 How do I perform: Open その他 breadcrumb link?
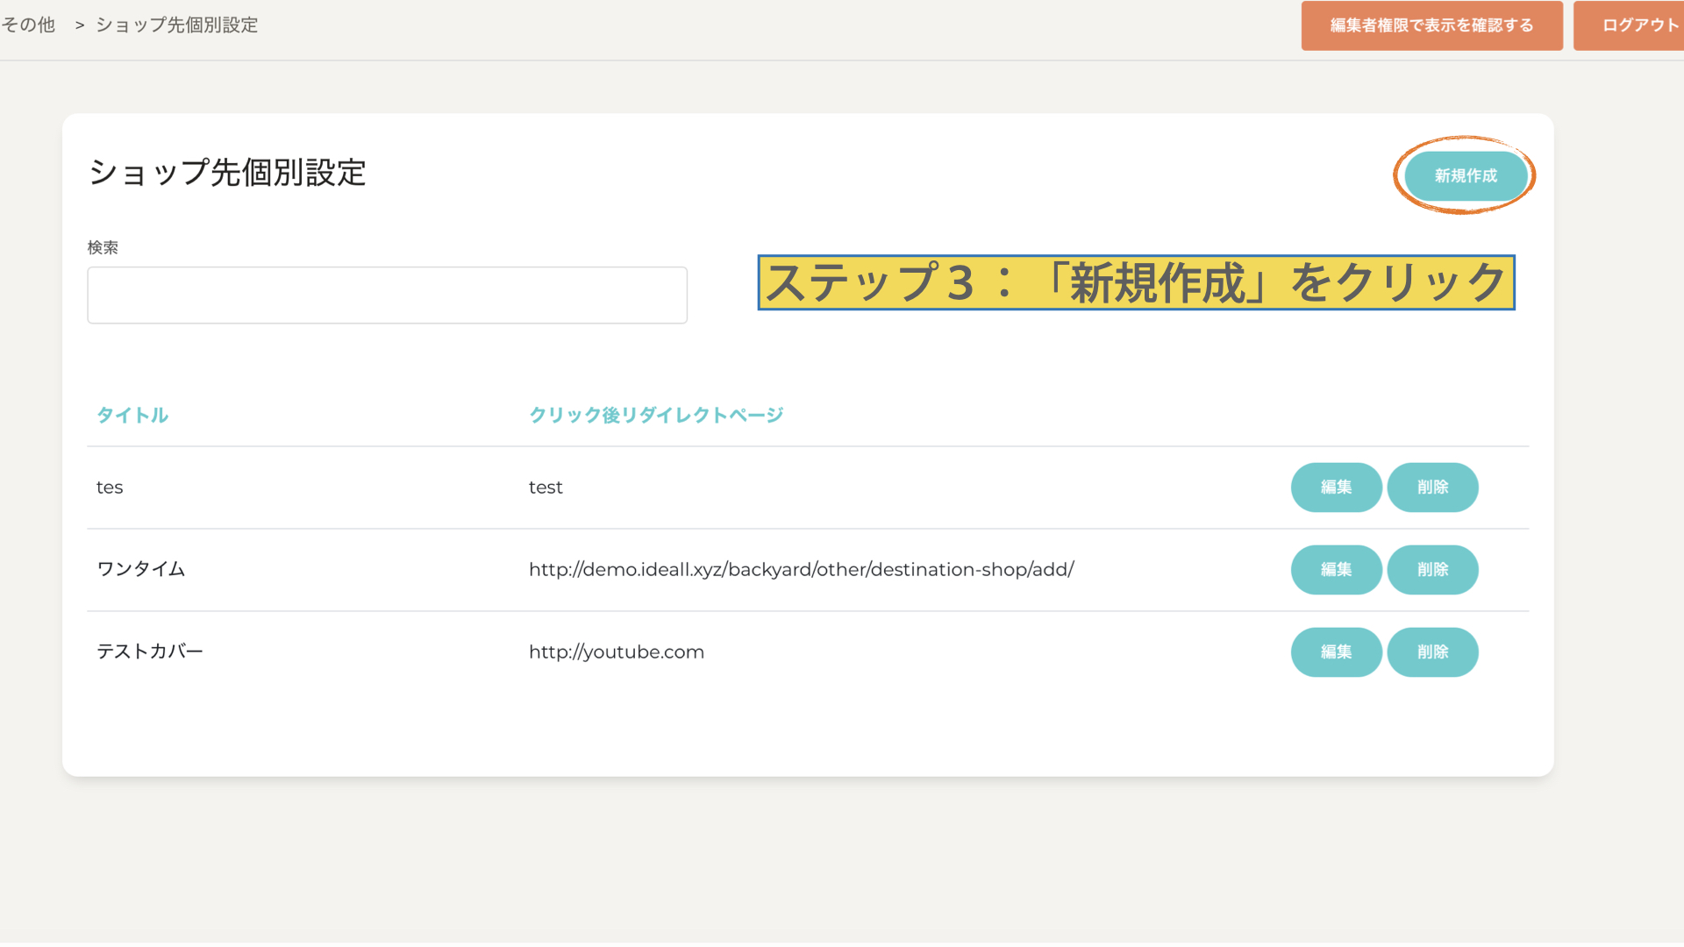28,25
